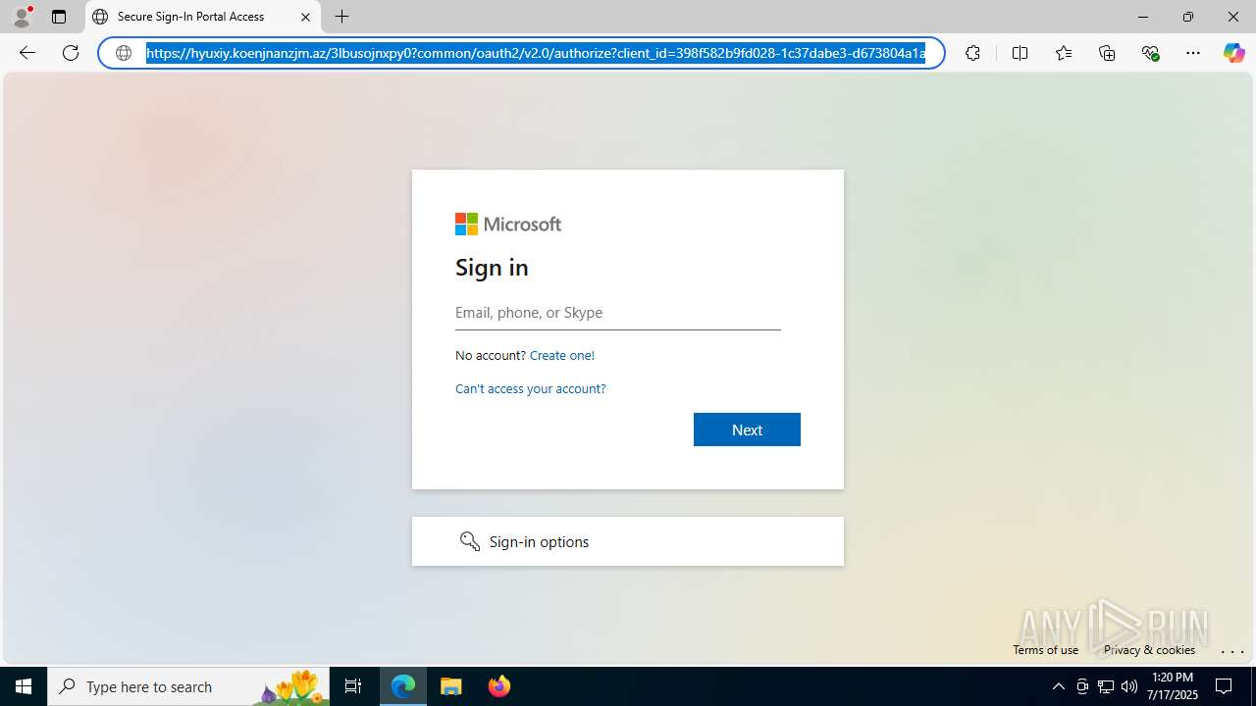
Task: Restore down the Edge window
Action: 1188,17
